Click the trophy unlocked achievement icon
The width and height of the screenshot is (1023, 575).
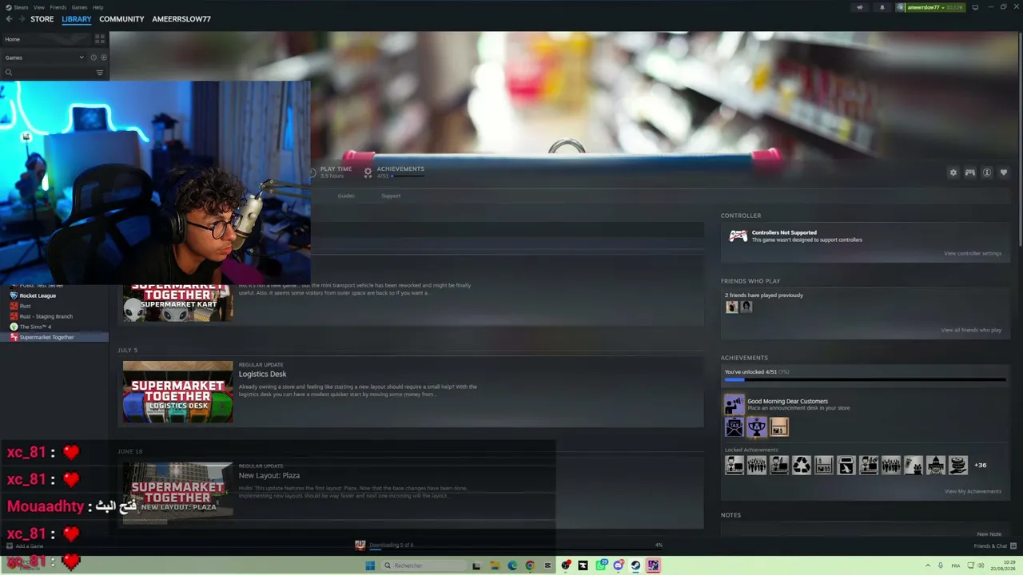[756, 427]
